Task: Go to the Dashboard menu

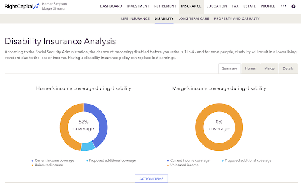Action: pyautogui.click(x=111, y=6)
